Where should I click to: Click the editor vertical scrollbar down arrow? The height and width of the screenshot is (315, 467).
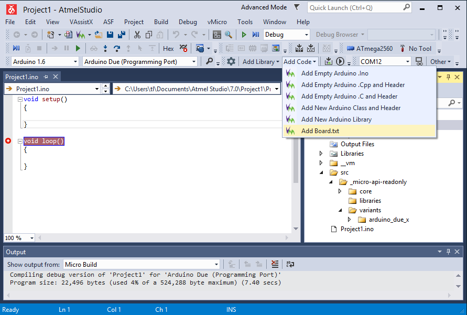(x=296, y=229)
